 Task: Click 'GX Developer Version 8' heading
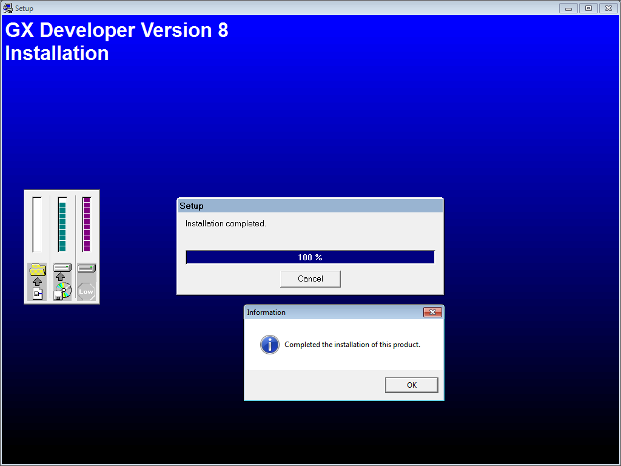[117, 30]
